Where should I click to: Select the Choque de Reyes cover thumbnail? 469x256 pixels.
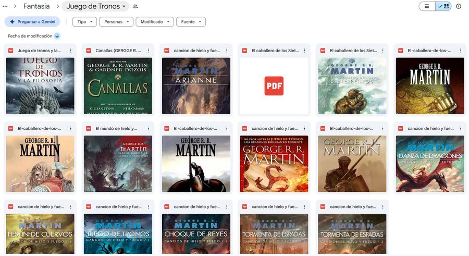coord(196,234)
